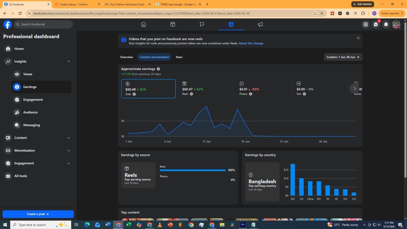Select the Reels $60.47 earnings card
The height and width of the screenshot is (229, 407).
click(x=206, y=89)
